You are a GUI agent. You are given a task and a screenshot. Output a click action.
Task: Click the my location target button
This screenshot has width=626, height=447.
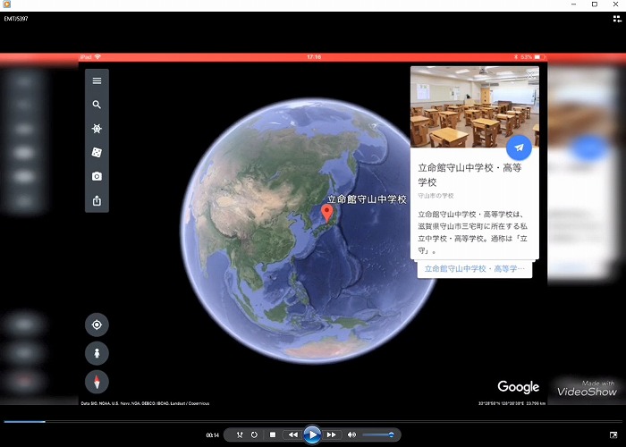[x=97, y=325]
